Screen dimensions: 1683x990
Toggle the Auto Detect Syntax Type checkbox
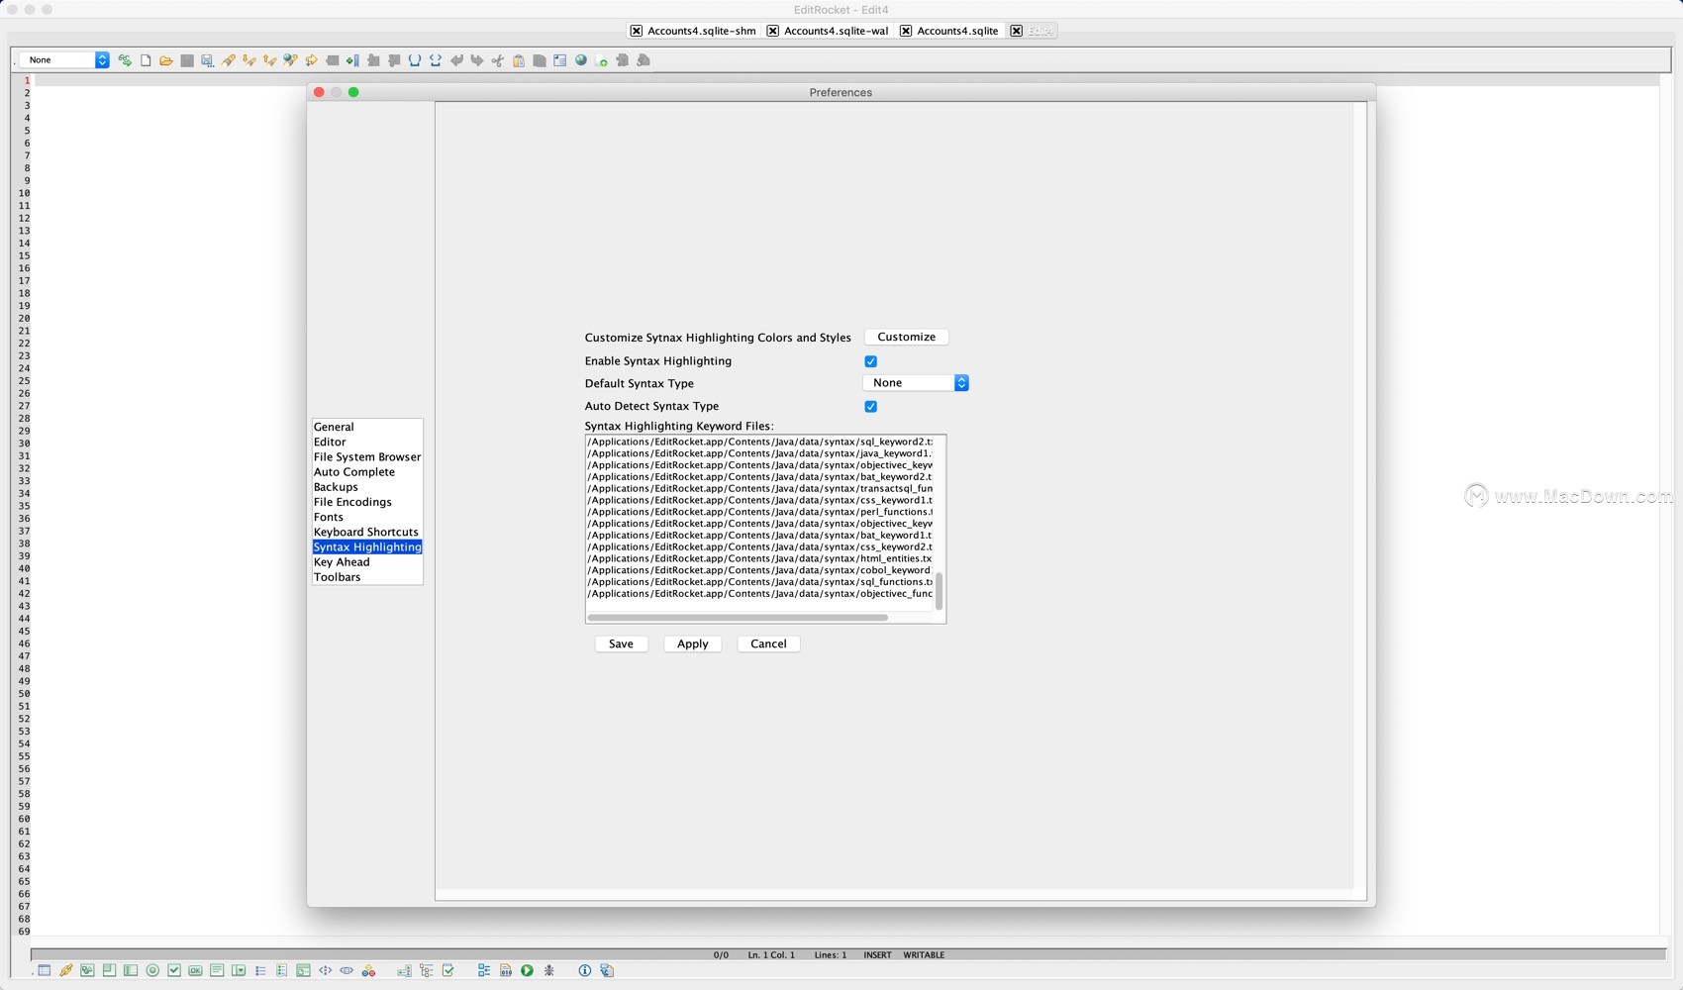pos(870,407)
